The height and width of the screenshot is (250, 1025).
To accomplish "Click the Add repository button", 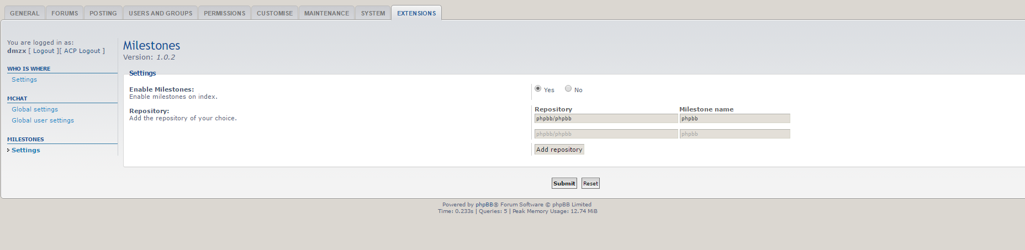I will 559,150.
